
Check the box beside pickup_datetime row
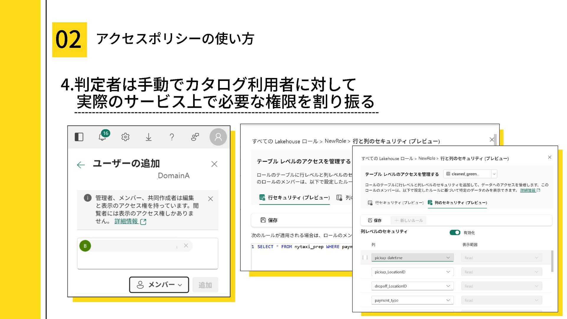pyautogui.click(x=365, y=258)
